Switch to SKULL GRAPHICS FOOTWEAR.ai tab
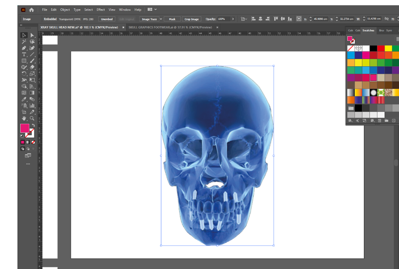Image resolution: width=399 pixels, height=269 pixels. coord(170,27)
